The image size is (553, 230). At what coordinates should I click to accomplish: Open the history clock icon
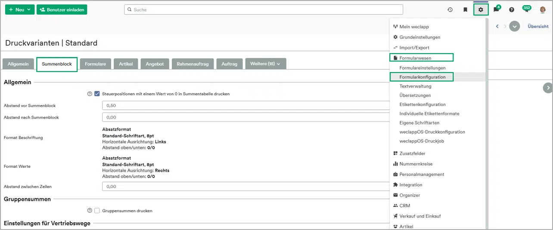(450, 9)
